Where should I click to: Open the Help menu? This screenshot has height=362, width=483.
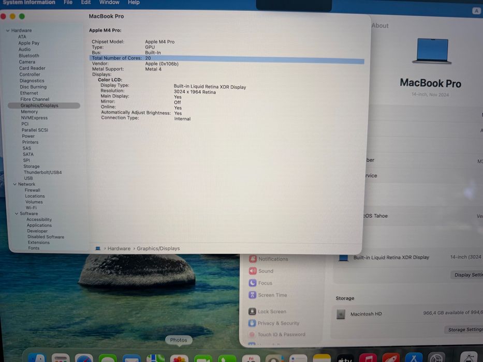point(134,3)
